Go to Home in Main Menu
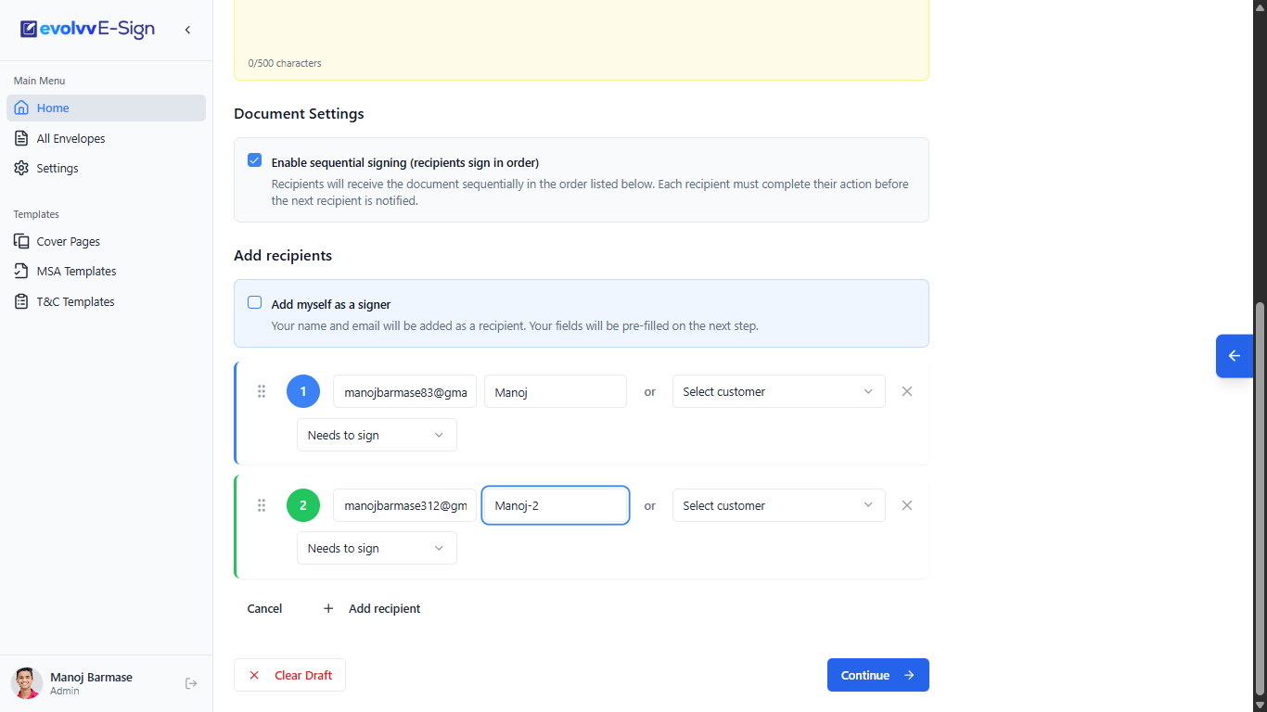 coord(106,108)
